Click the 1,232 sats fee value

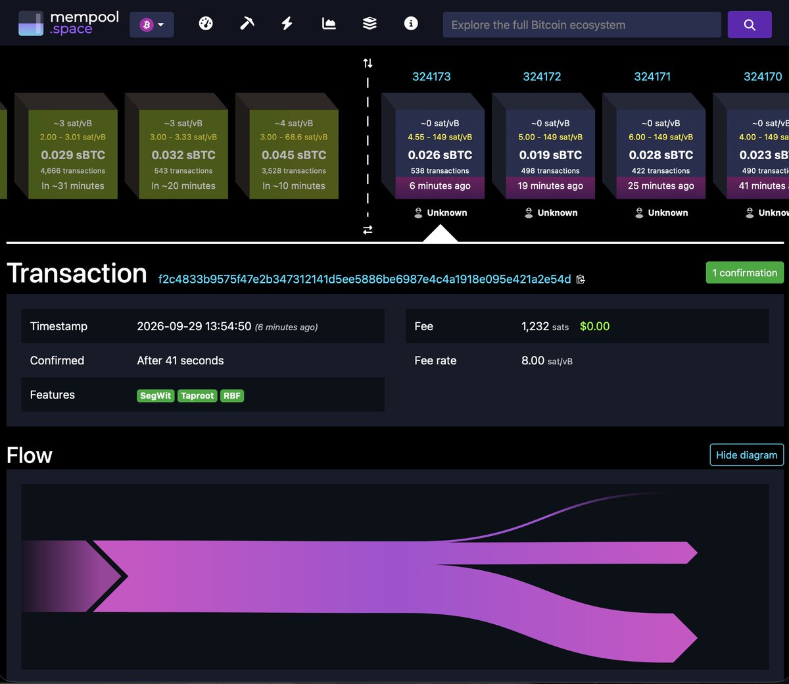point(545,326)
